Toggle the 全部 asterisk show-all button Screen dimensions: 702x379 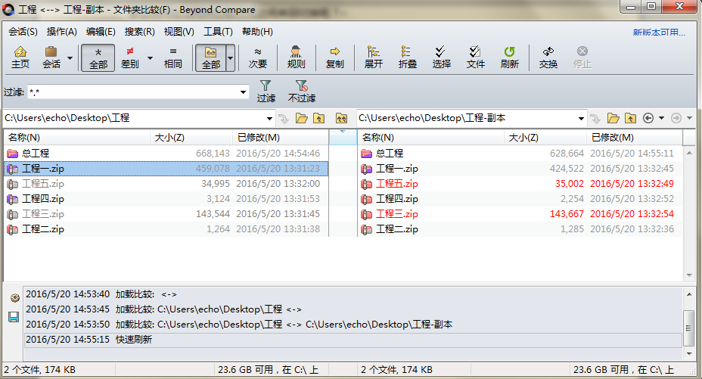click(98, 57)
